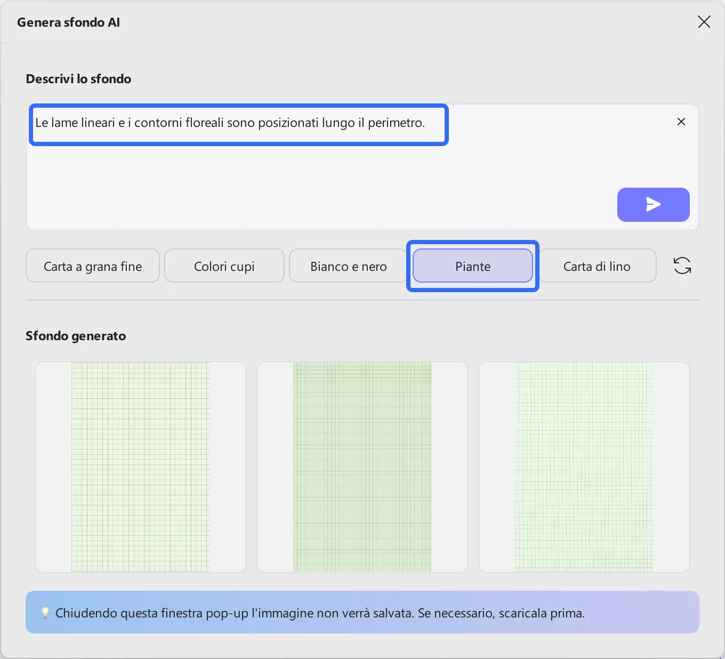The width and height of the screenshot is (725, 659).
Task: Click the scaricala prima notice banner
Action: click(362, 612)
